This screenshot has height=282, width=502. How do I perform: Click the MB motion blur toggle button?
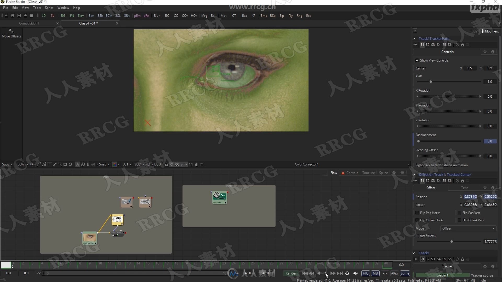(x=375, y=273)
